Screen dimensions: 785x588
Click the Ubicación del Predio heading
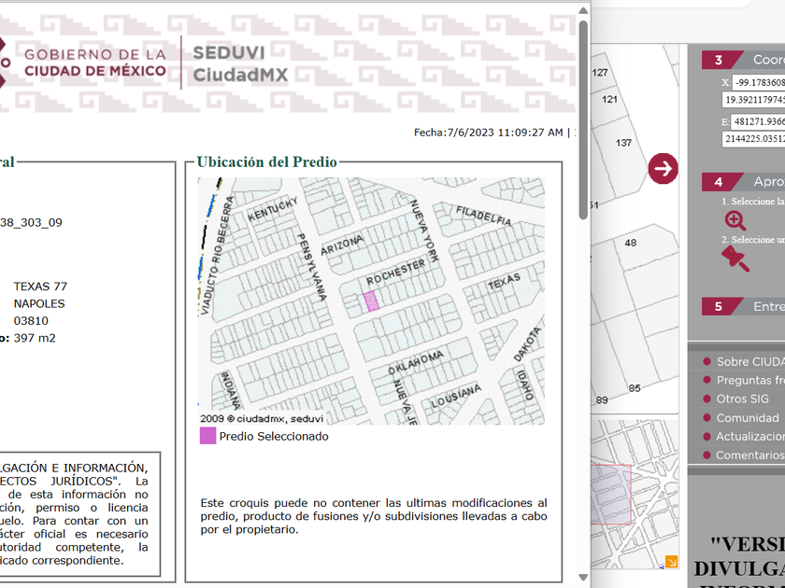(267, 162)
